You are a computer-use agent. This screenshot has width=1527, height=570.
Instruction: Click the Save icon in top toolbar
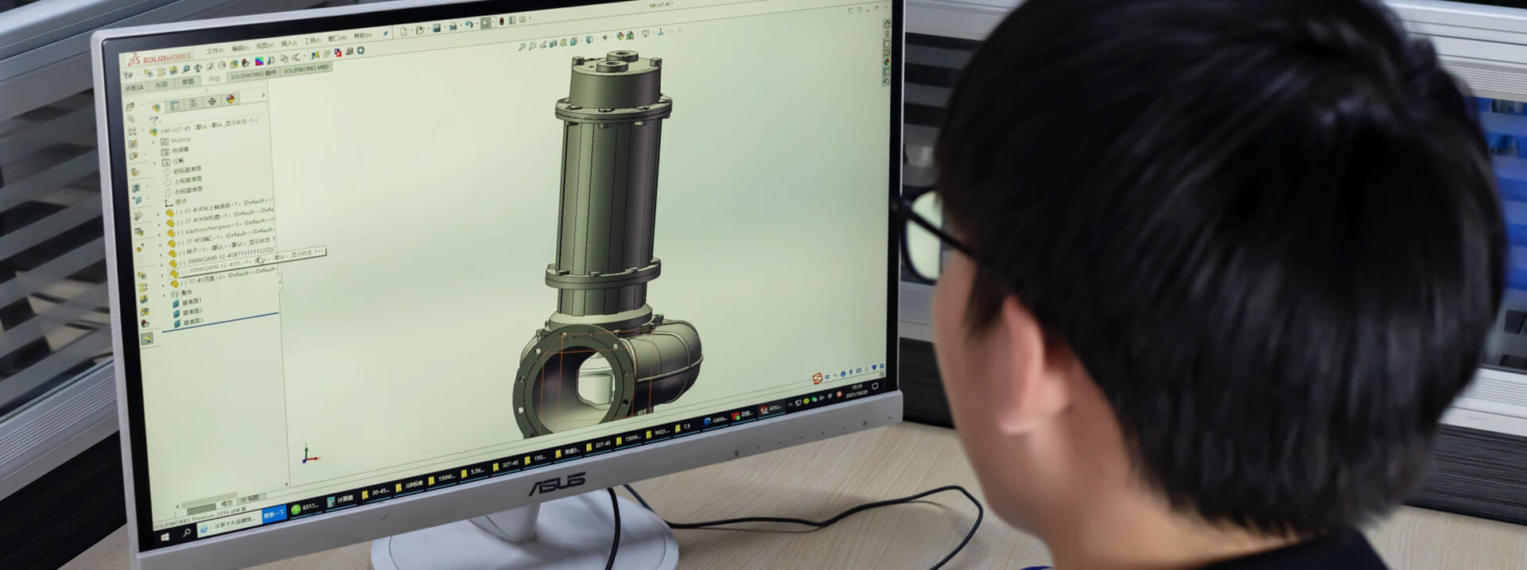[x=437, y=29]
